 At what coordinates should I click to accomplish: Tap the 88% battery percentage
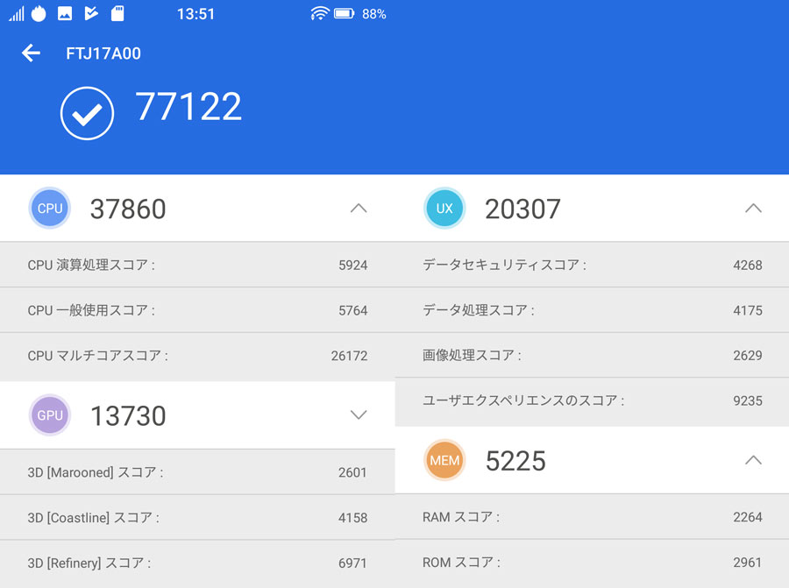click(x=373, y=14)
